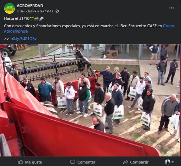Open the bit.ly/3dZ1QBv link
Viewport: 181px width, 166px height.
pyautogui.click(x=24, y=39)
